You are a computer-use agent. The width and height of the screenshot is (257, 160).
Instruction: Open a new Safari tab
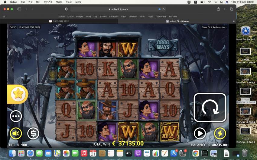tap(225, 9)
